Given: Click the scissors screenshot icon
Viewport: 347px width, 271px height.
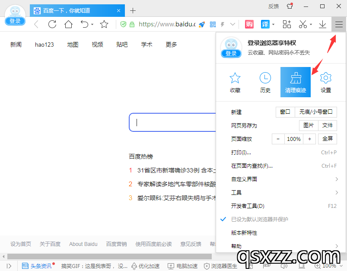Looking at the screenshot, I should pos(303,24).
